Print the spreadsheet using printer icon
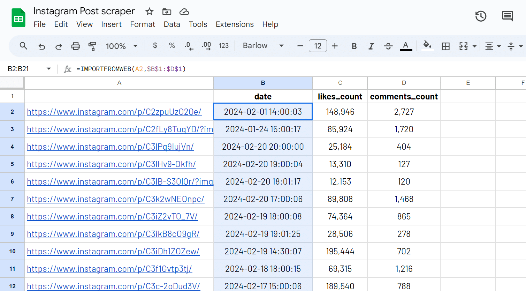Viewport: 526px width, 291px height. [76, 46]
